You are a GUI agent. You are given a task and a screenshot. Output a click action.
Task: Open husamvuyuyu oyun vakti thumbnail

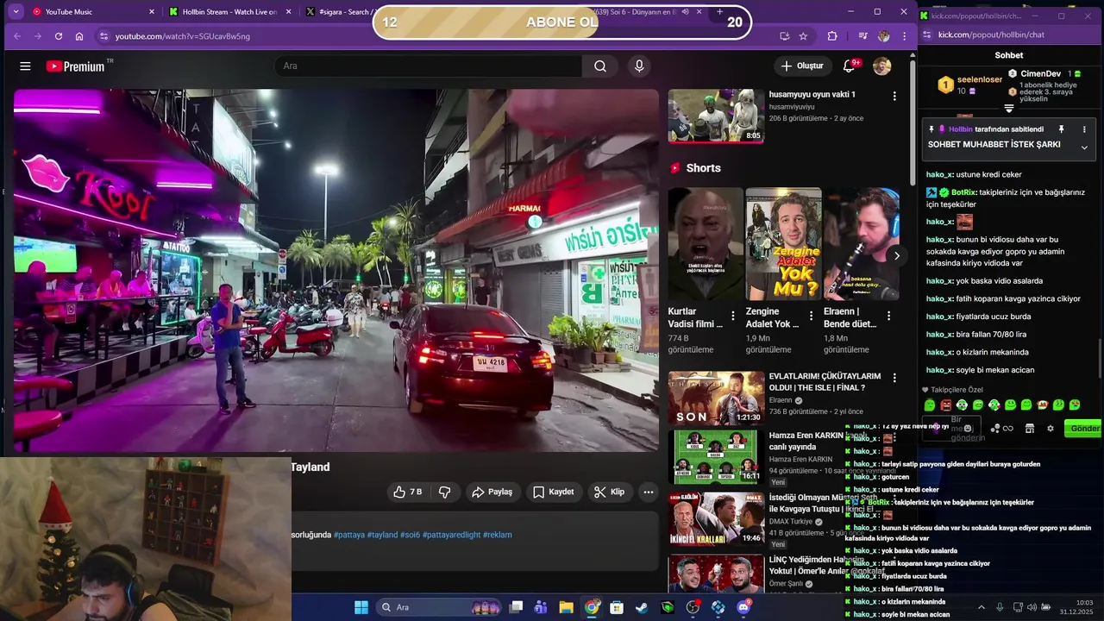coord(716,116)
